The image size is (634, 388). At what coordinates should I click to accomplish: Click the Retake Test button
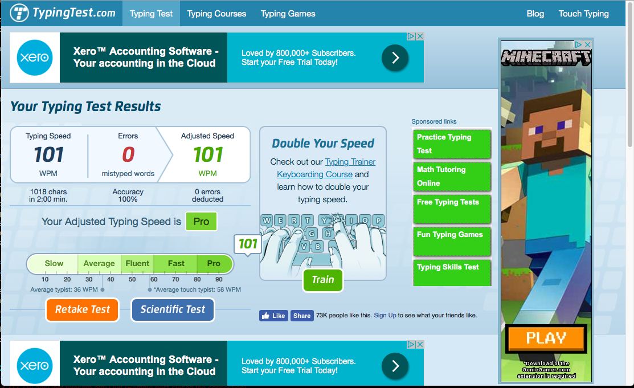click(x=83, y=309)
